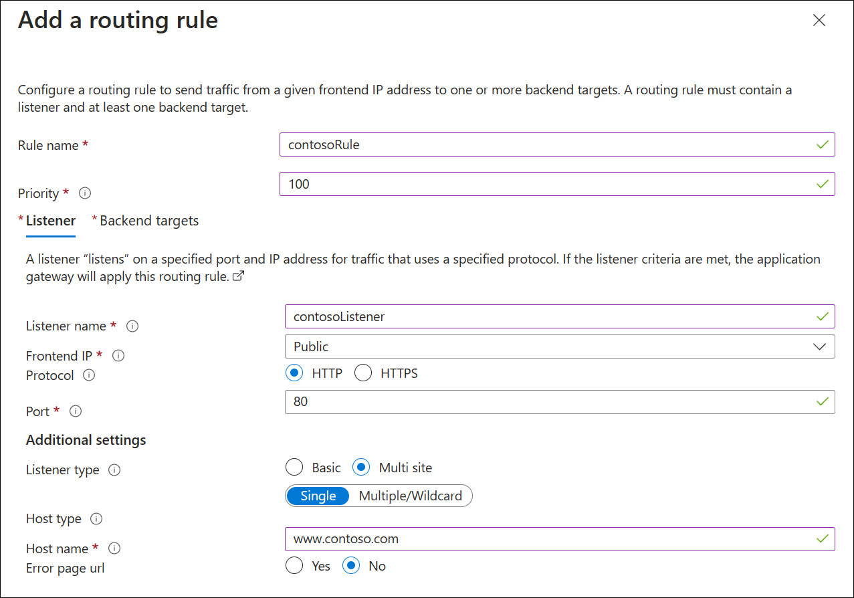854x598 pixels.
Task: Select Multiple/Wildcard host type
Action: tap(413, 496)
